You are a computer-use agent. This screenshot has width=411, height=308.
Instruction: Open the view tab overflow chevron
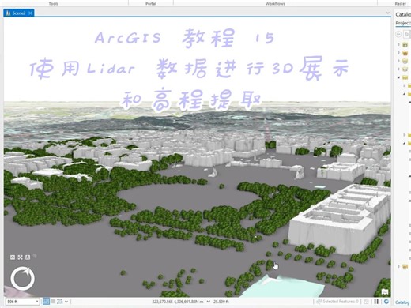(387, 13)
